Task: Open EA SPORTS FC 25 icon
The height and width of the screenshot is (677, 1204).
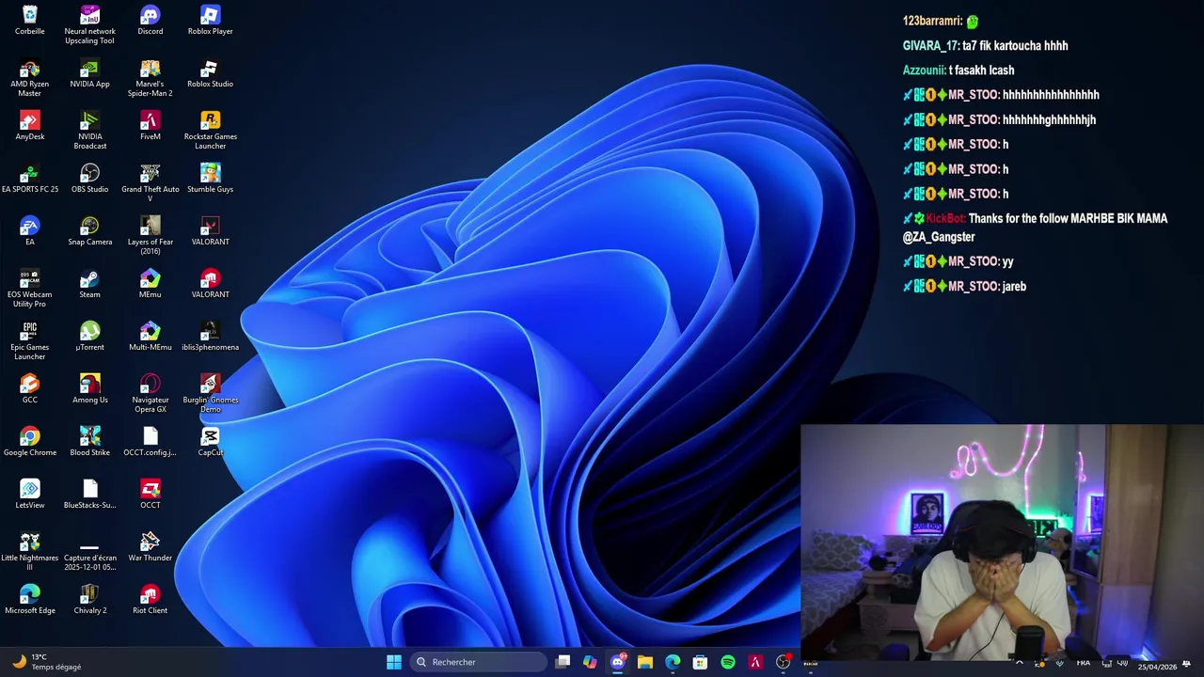Action: (x=30, y=179)
